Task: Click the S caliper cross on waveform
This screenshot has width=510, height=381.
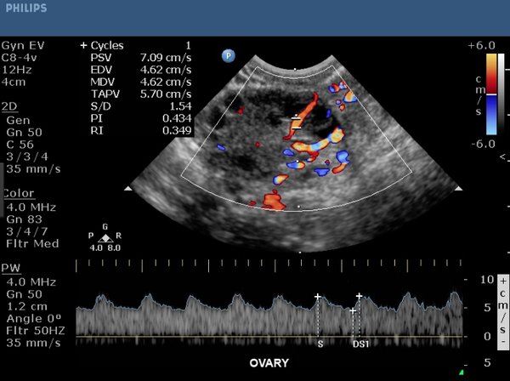Action: (x=318, y=298)
